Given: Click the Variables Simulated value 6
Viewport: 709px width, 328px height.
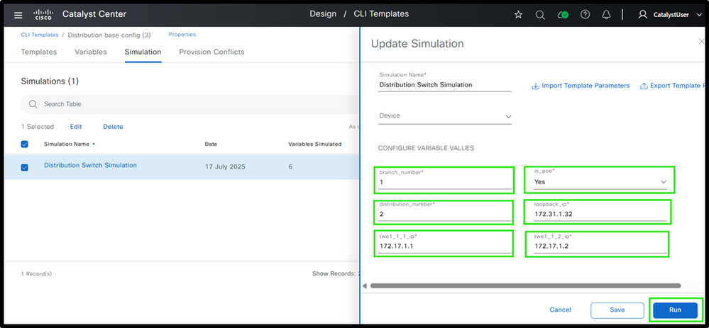Looking at the screenshot, I should point(290,167).
